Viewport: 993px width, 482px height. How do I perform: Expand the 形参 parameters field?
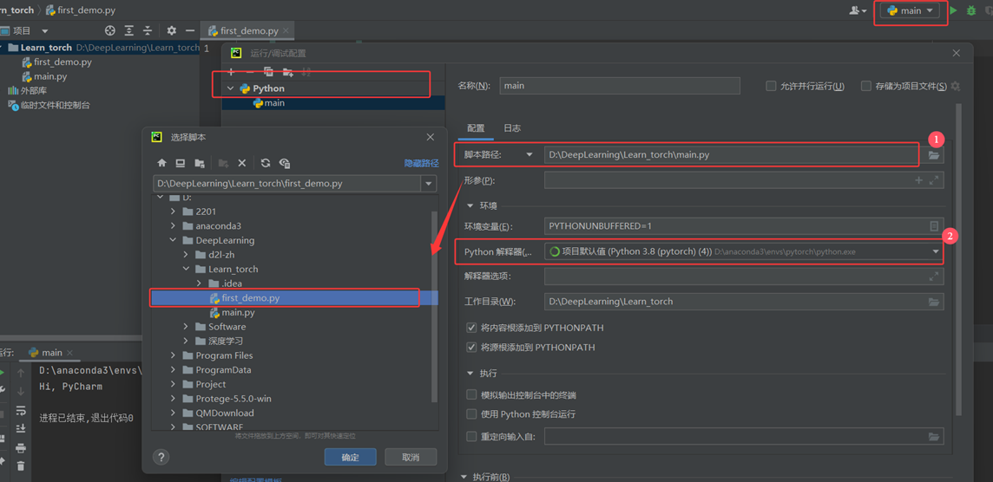[x=933, y=180]
